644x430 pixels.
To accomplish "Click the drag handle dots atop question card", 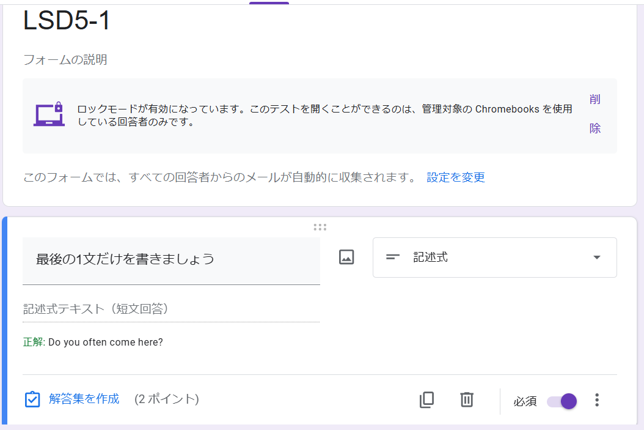I will [x=320, y=227].
